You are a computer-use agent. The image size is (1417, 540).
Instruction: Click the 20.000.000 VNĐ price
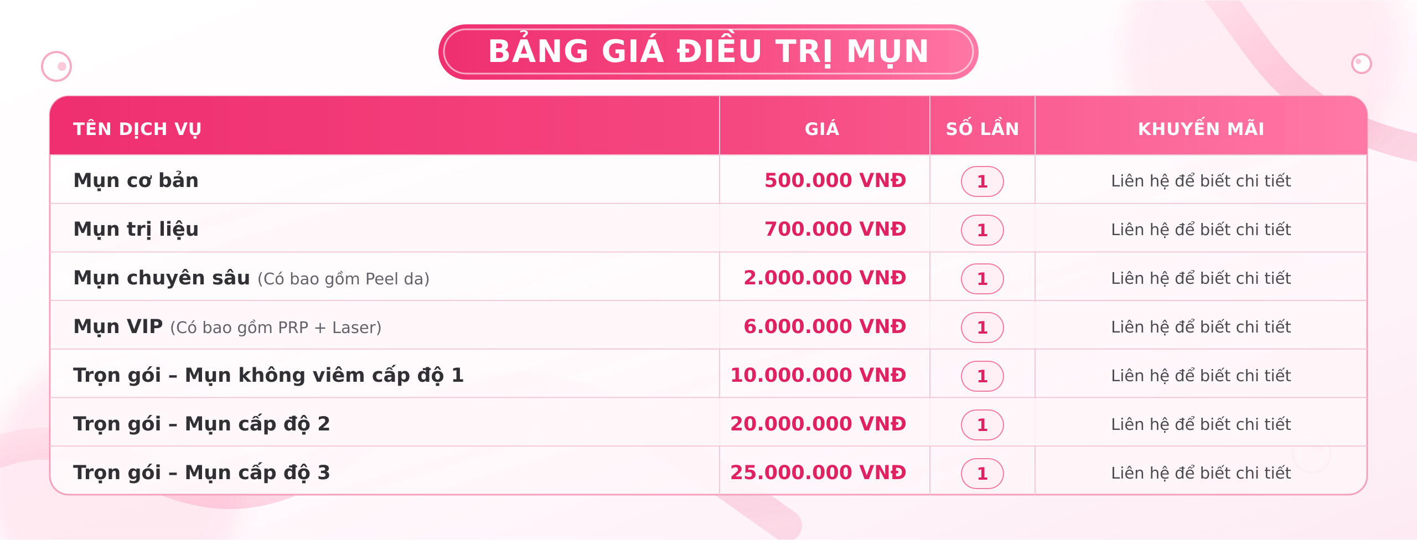818,424
